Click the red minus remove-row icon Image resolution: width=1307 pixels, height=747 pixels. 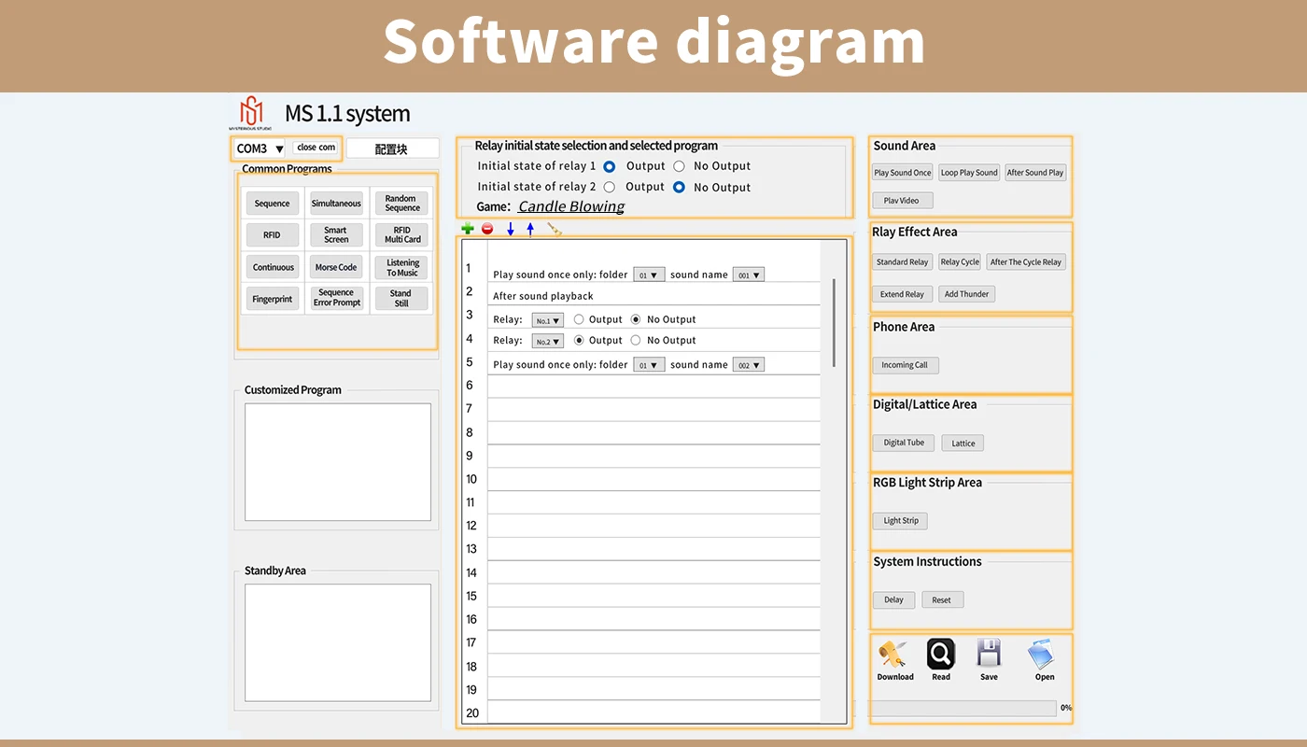(x=487, y=229)
